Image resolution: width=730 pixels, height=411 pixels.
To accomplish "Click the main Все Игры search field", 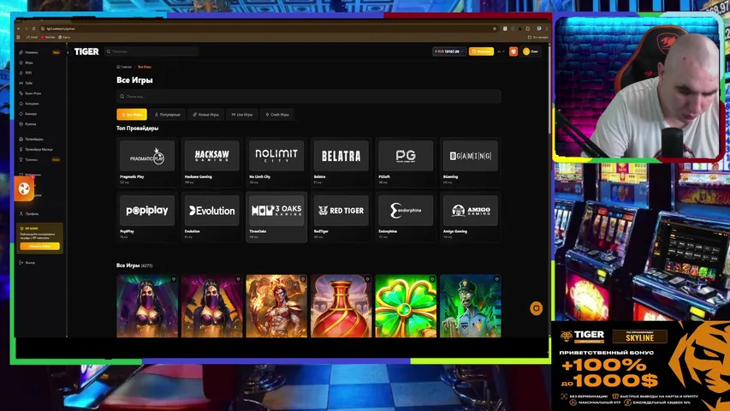I will click(309, 97).
